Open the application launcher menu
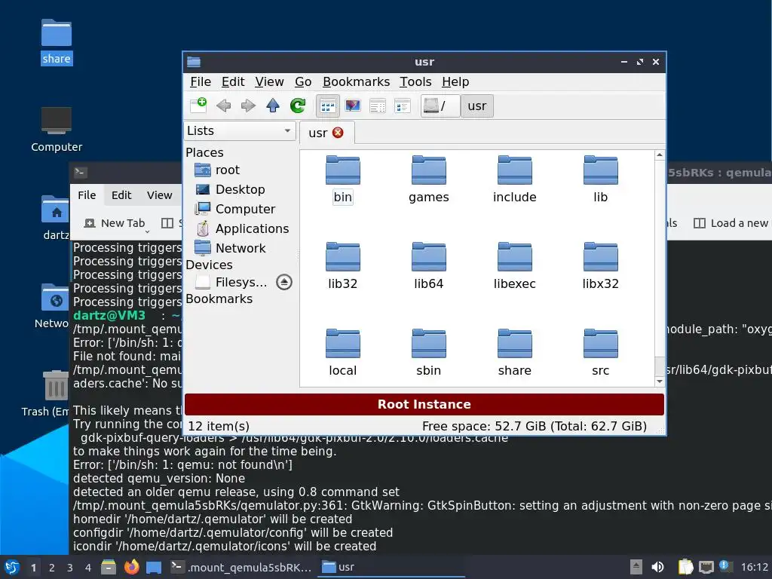Viewport: 772px width, 579px height. (12, 567)
